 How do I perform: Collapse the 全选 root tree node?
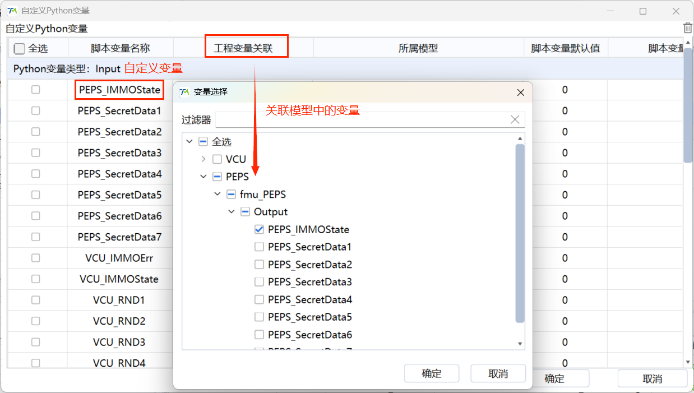tap(189, 142)
